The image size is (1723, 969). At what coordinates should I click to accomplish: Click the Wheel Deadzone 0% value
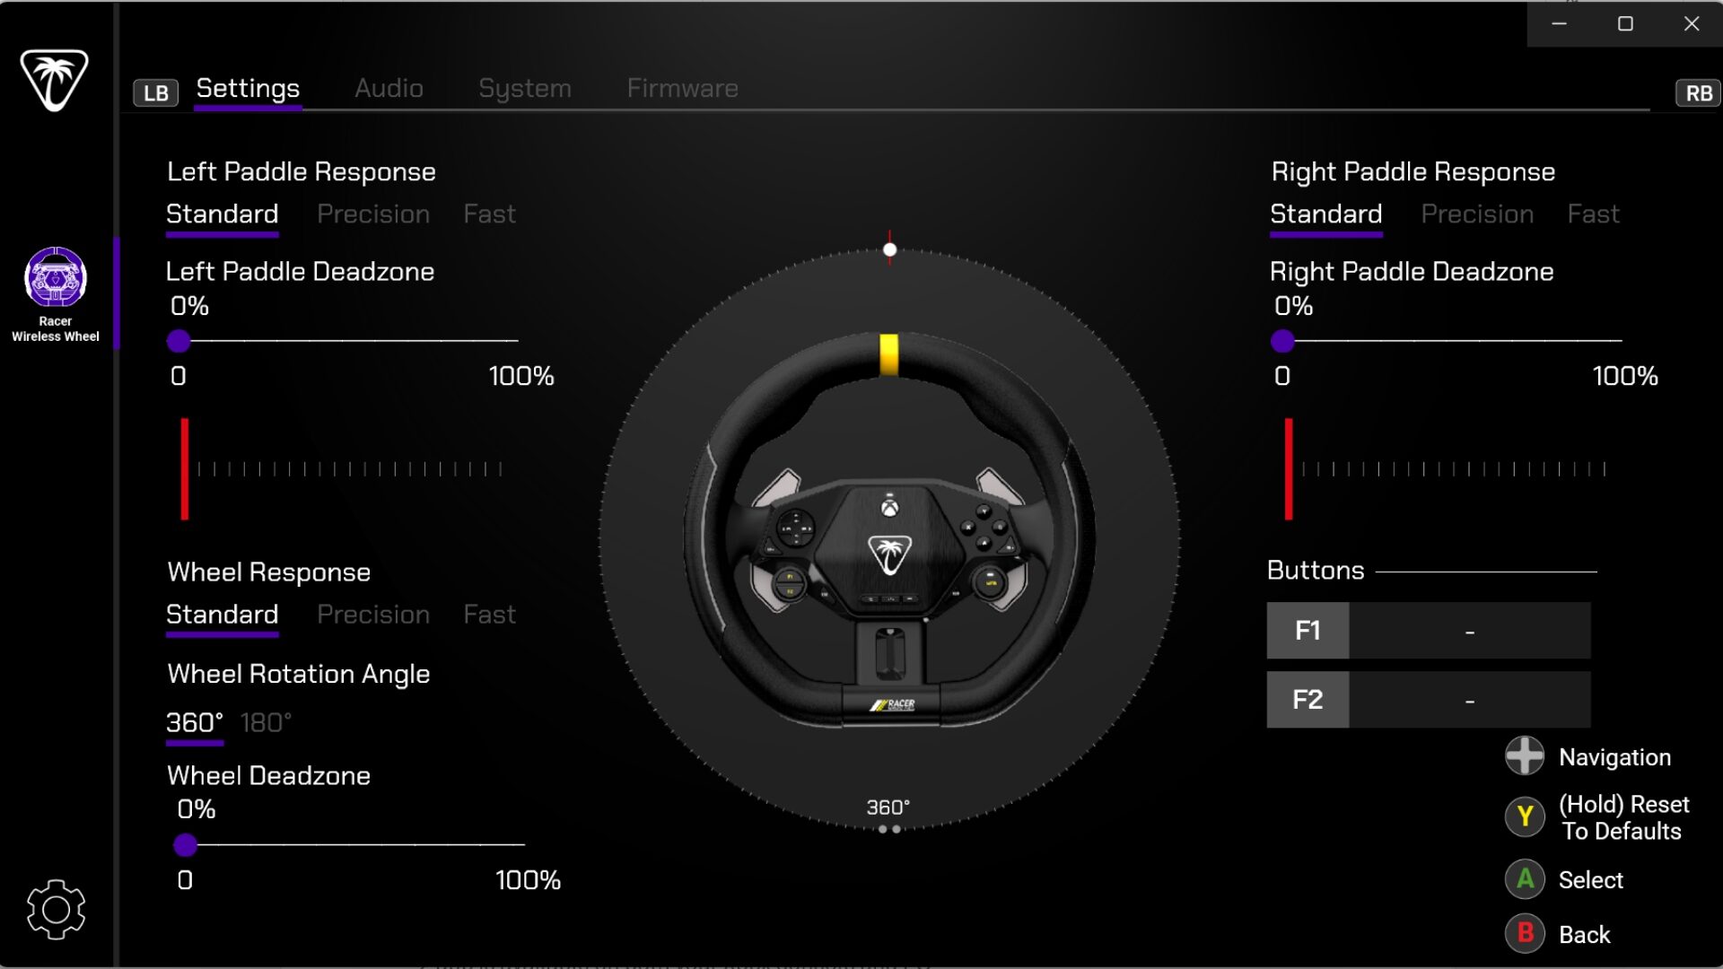tap(196, 809)
